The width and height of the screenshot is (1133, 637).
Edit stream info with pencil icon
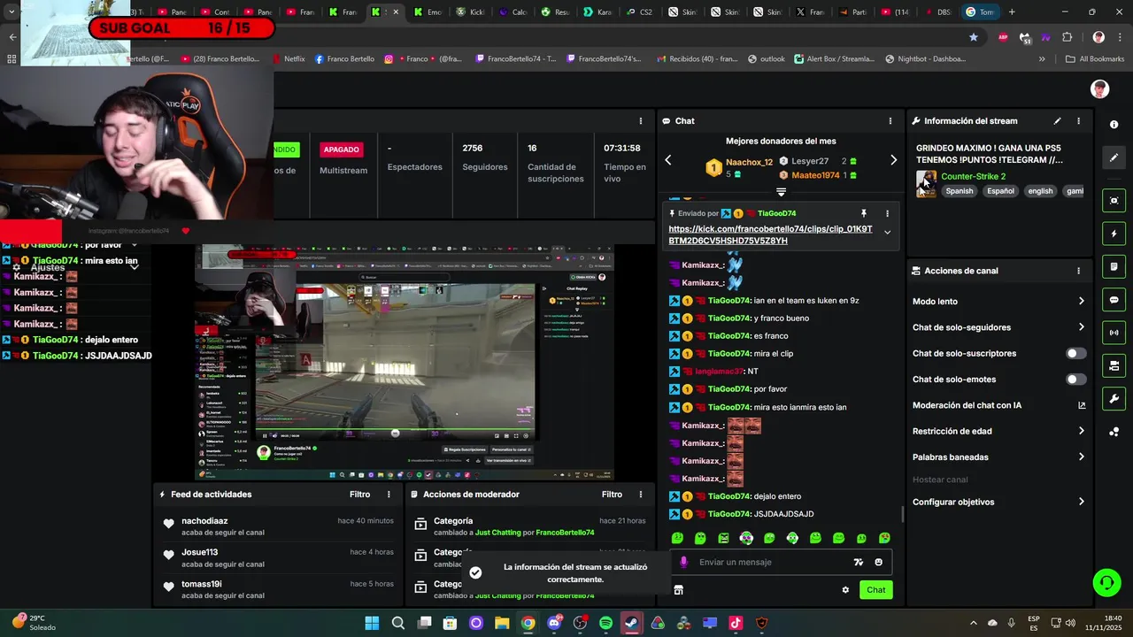(1057, 121)
